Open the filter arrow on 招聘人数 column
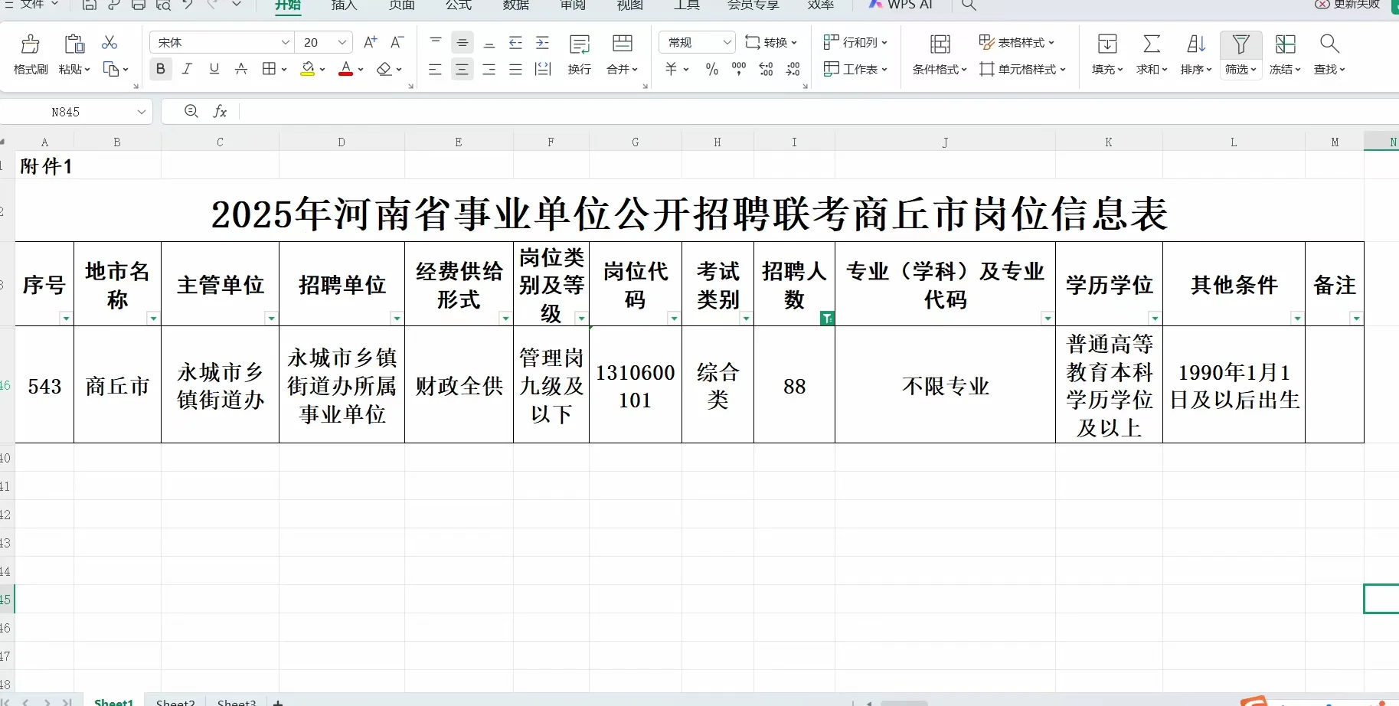 pos(827,318)
